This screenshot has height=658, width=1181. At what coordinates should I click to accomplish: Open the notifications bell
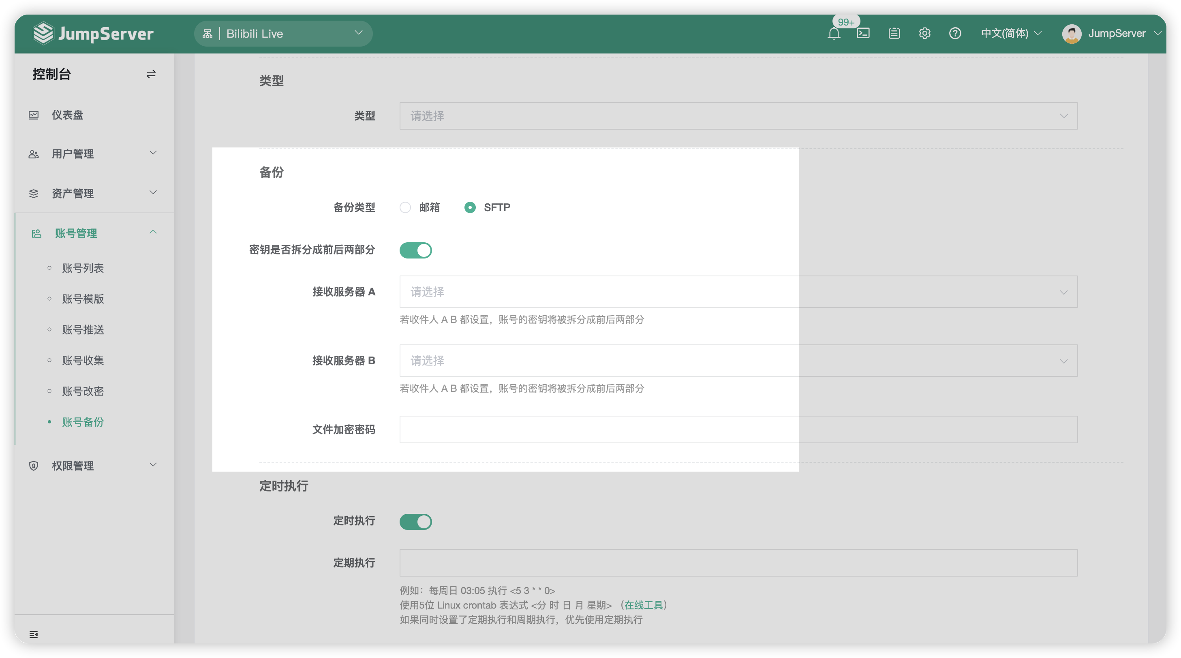pyautogui.click(x=834, y=34)
